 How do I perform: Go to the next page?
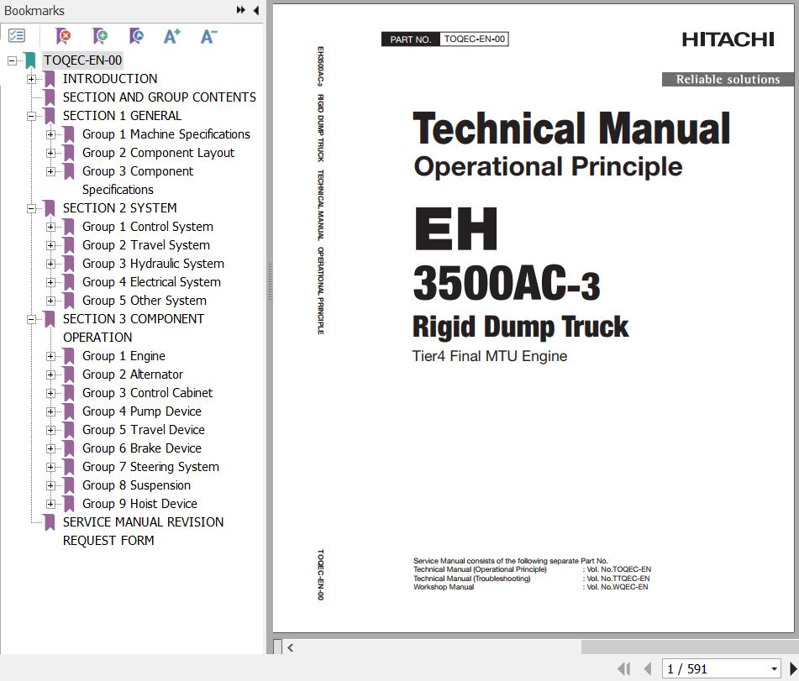(x=793, y=668)
